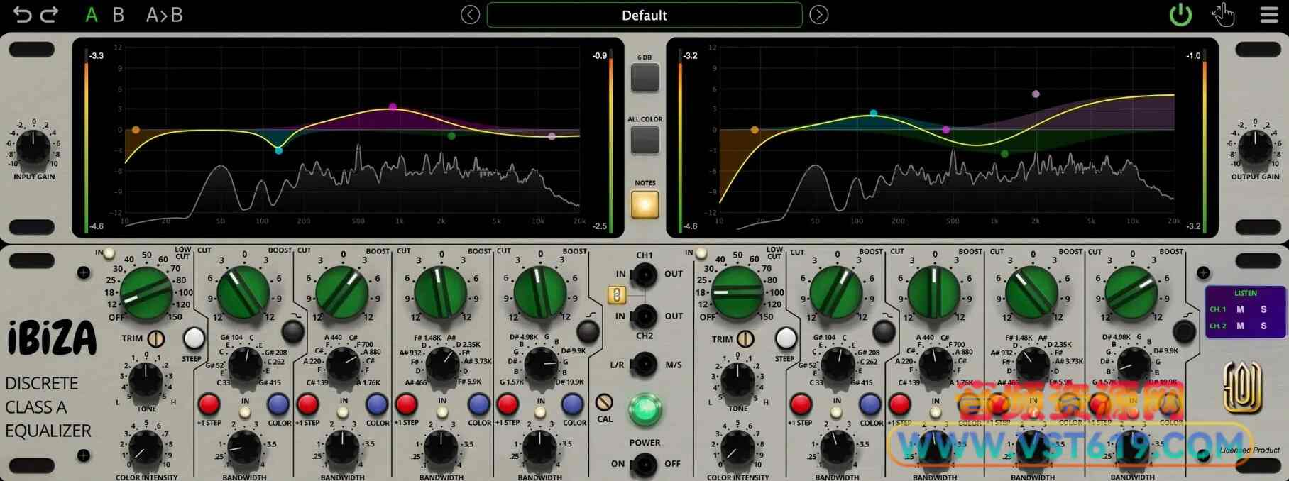Toggle the ALL COLOR button
Screen dimensions: 1289x481
pyautogui.click(x=644, y=140)
